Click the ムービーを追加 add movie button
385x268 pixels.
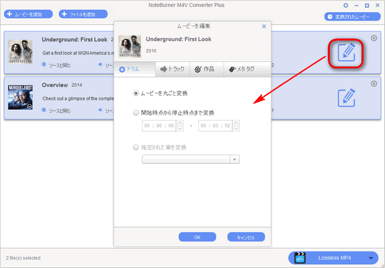[28, 14]
